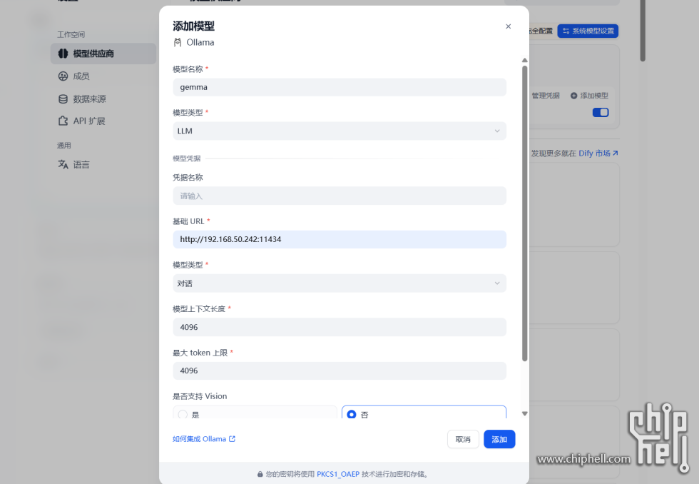
Task: Click the 最大 token 上限 field
Action: pos(340,370)
